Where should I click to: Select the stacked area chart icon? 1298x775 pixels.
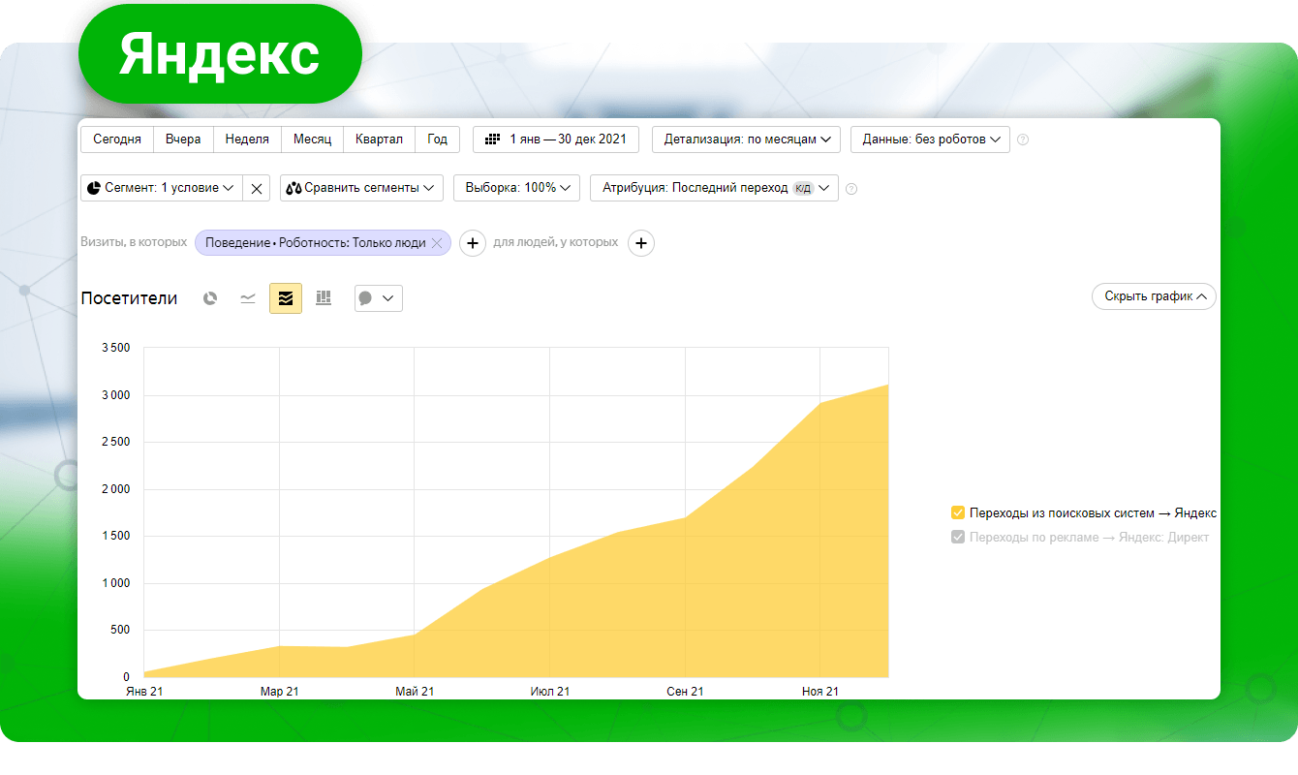pos(286,298)
